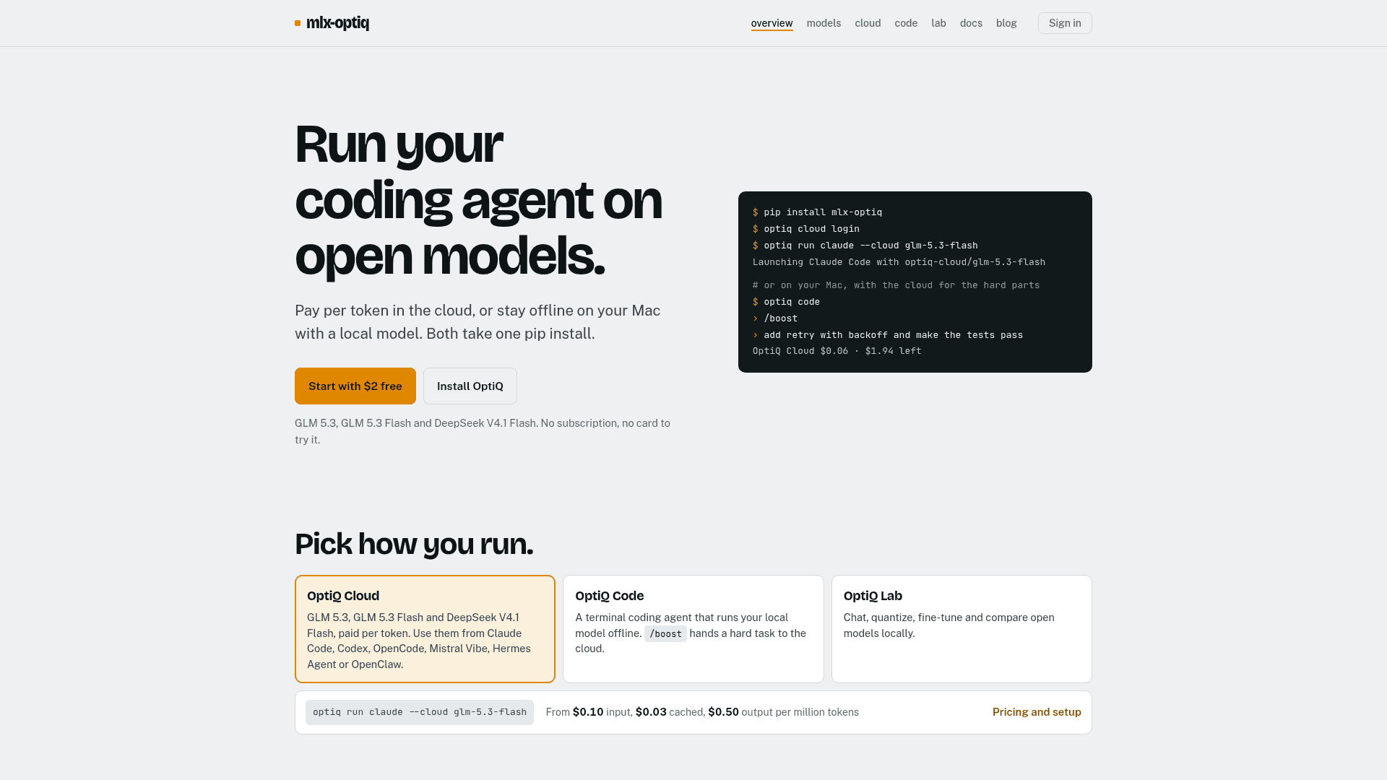The image size is (1387, 780).
Task: Click the '$0.10' input price text
Action: coord(588,712)
